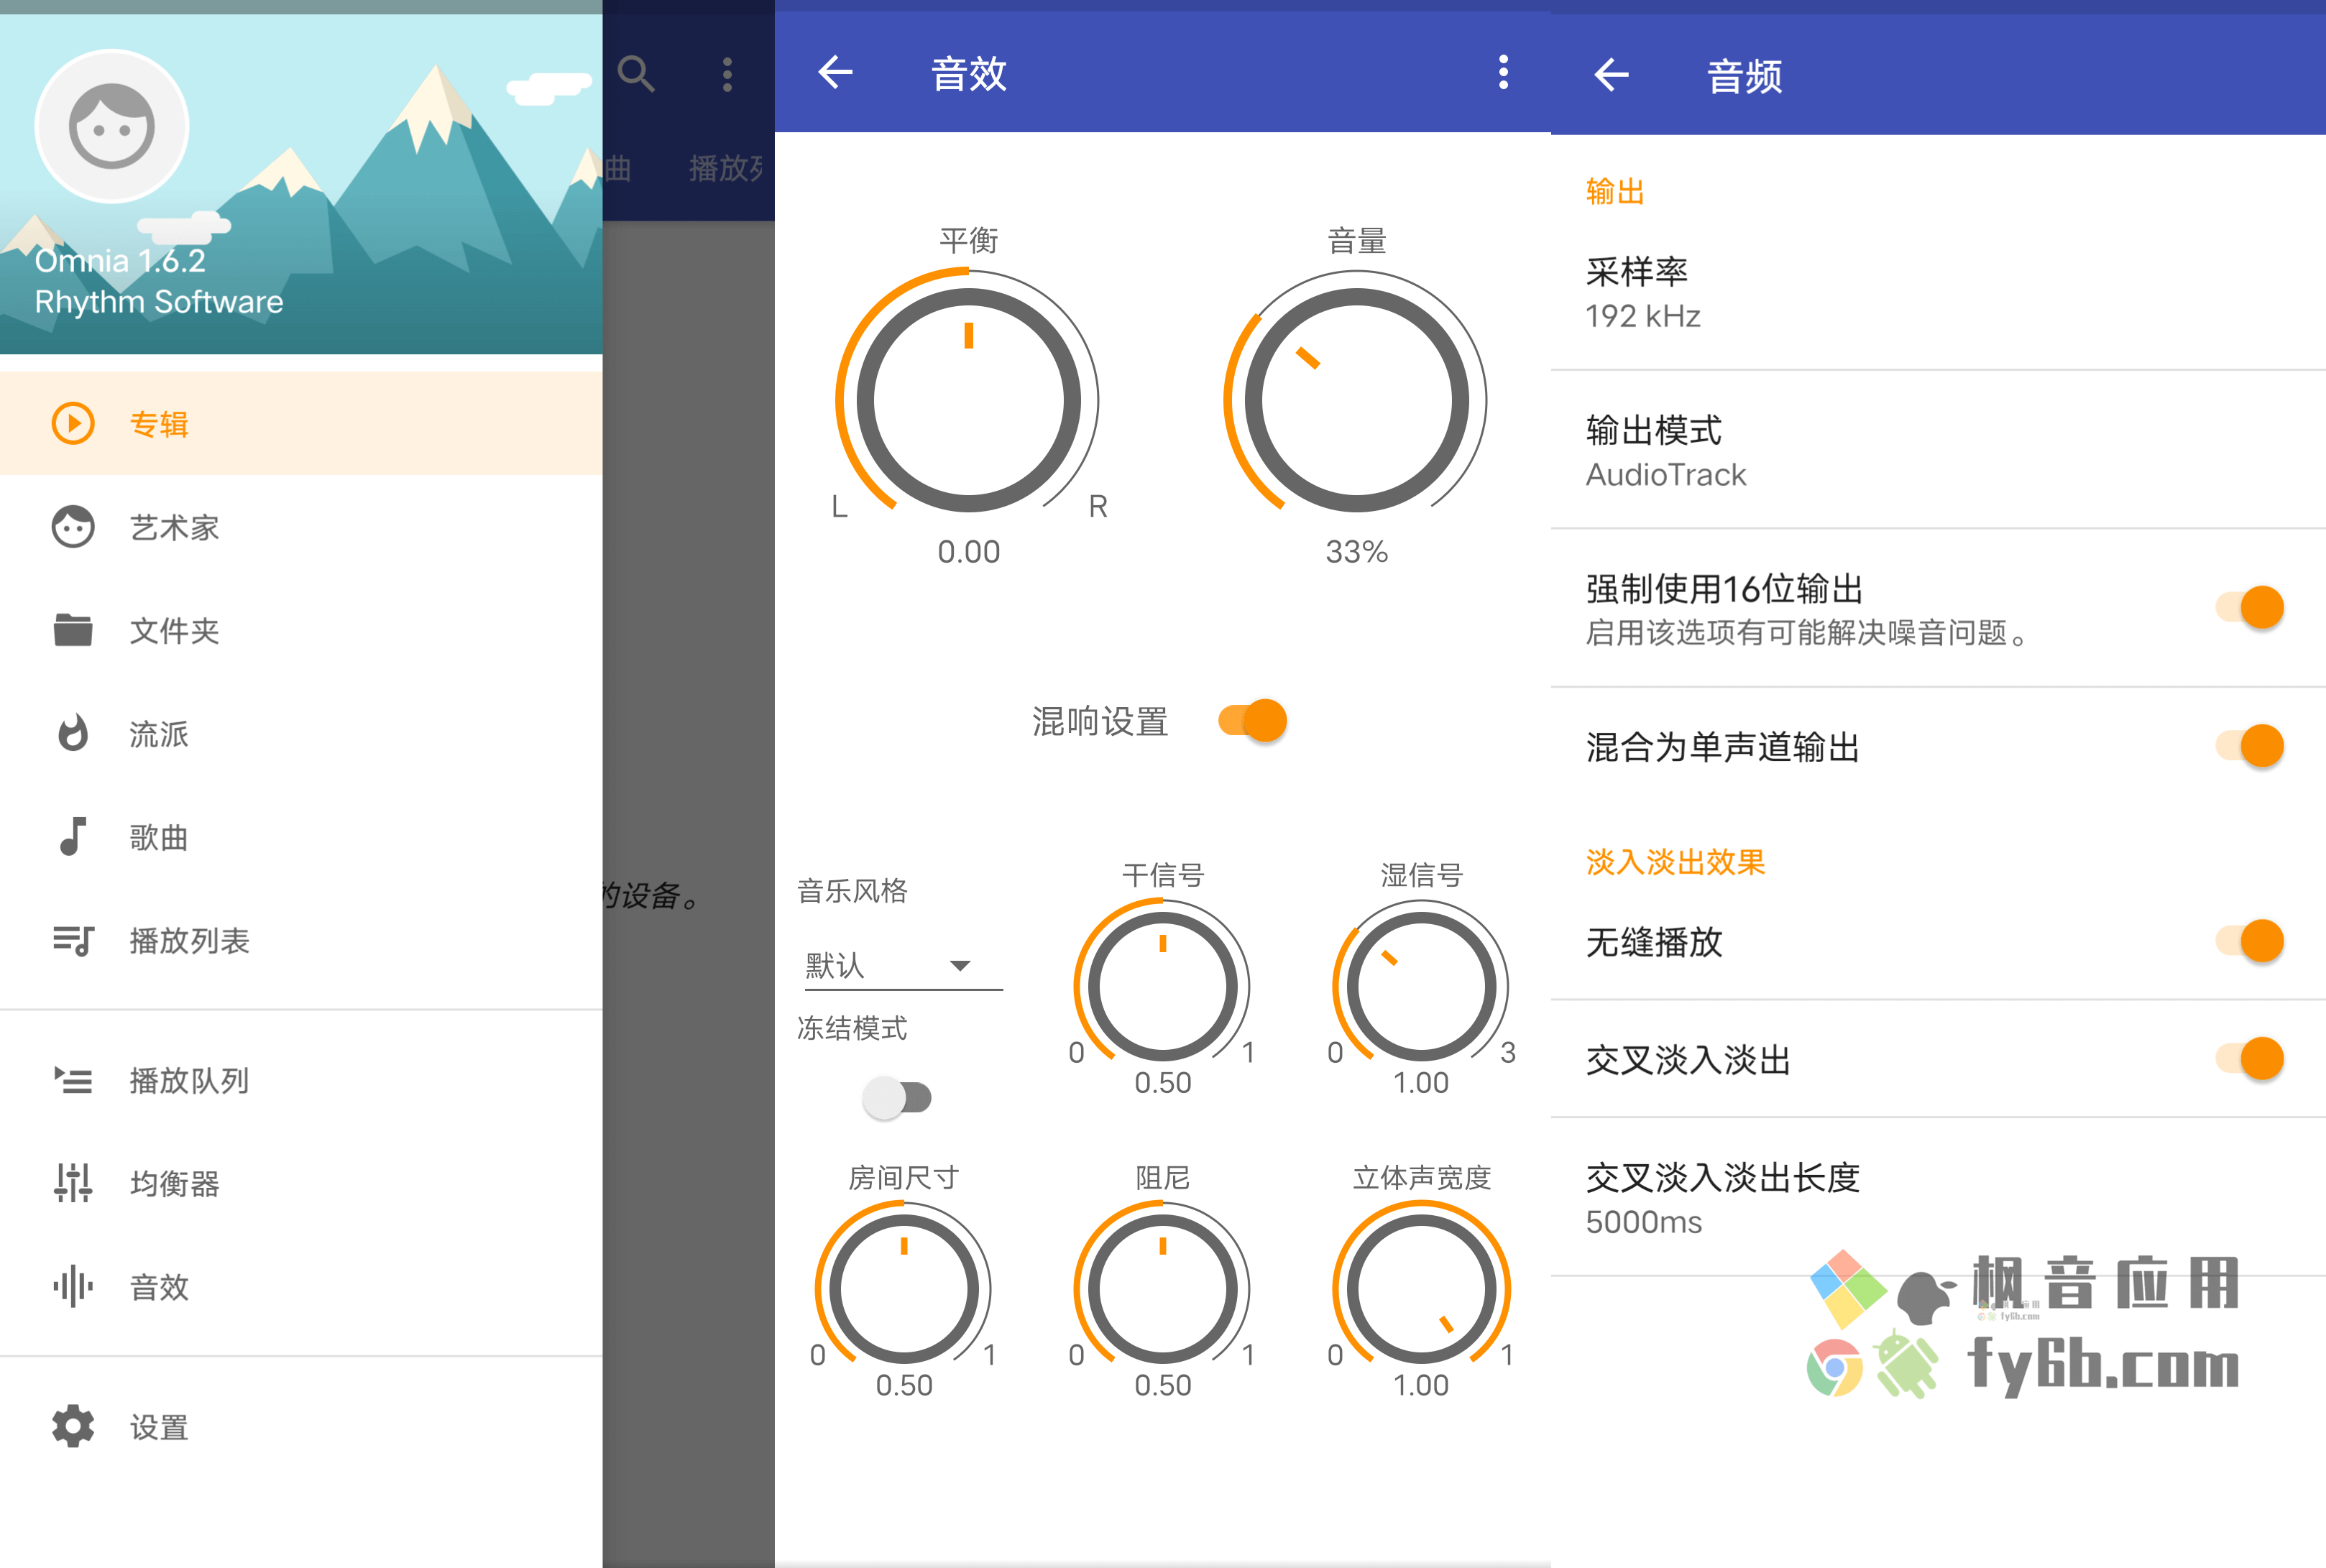Image resolution: width=2326 pixels, height=1568 pixels.
Task: Toggle 强制使用16位输出 switch
Action: [2250, 607]
